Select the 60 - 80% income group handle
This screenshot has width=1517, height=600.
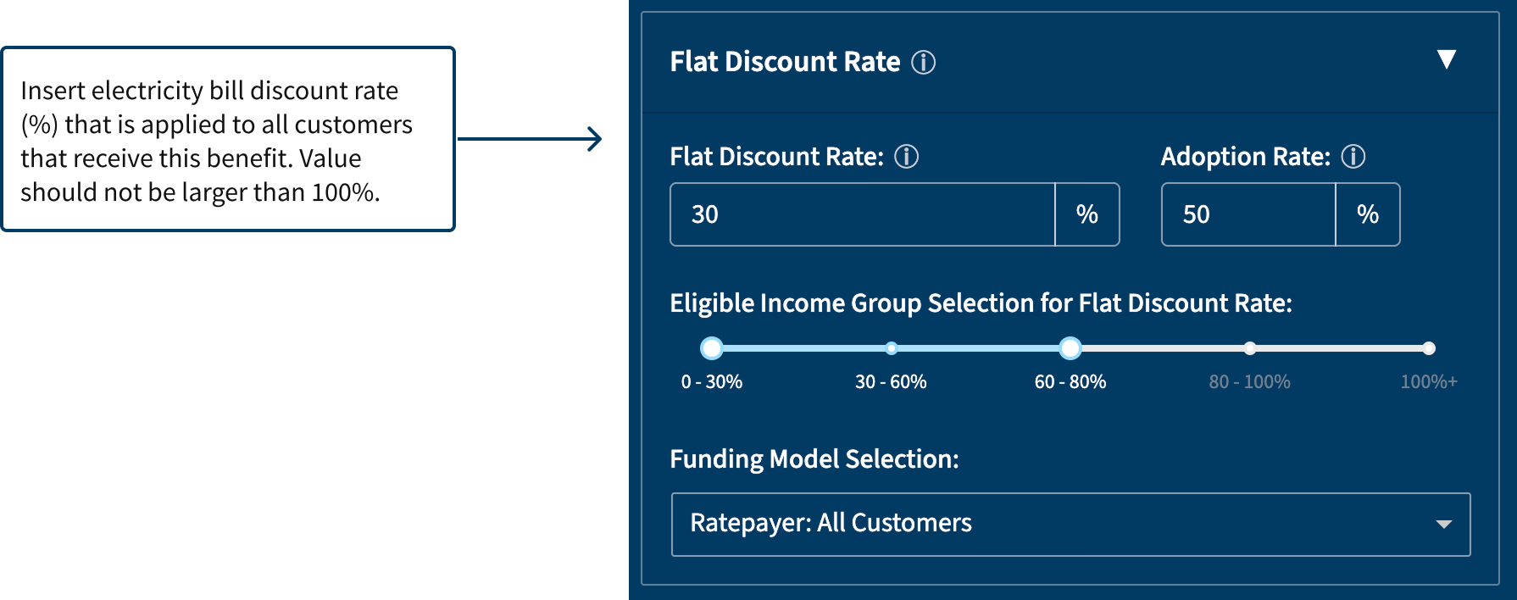[x=1070, y=348]
